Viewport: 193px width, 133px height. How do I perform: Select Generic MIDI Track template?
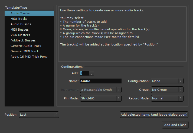[25, 51]
